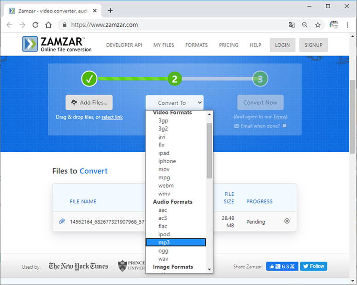This screenshot has width=357, height=285.
Task: Bookmark this page with the star icon
Action: (318, 25)
